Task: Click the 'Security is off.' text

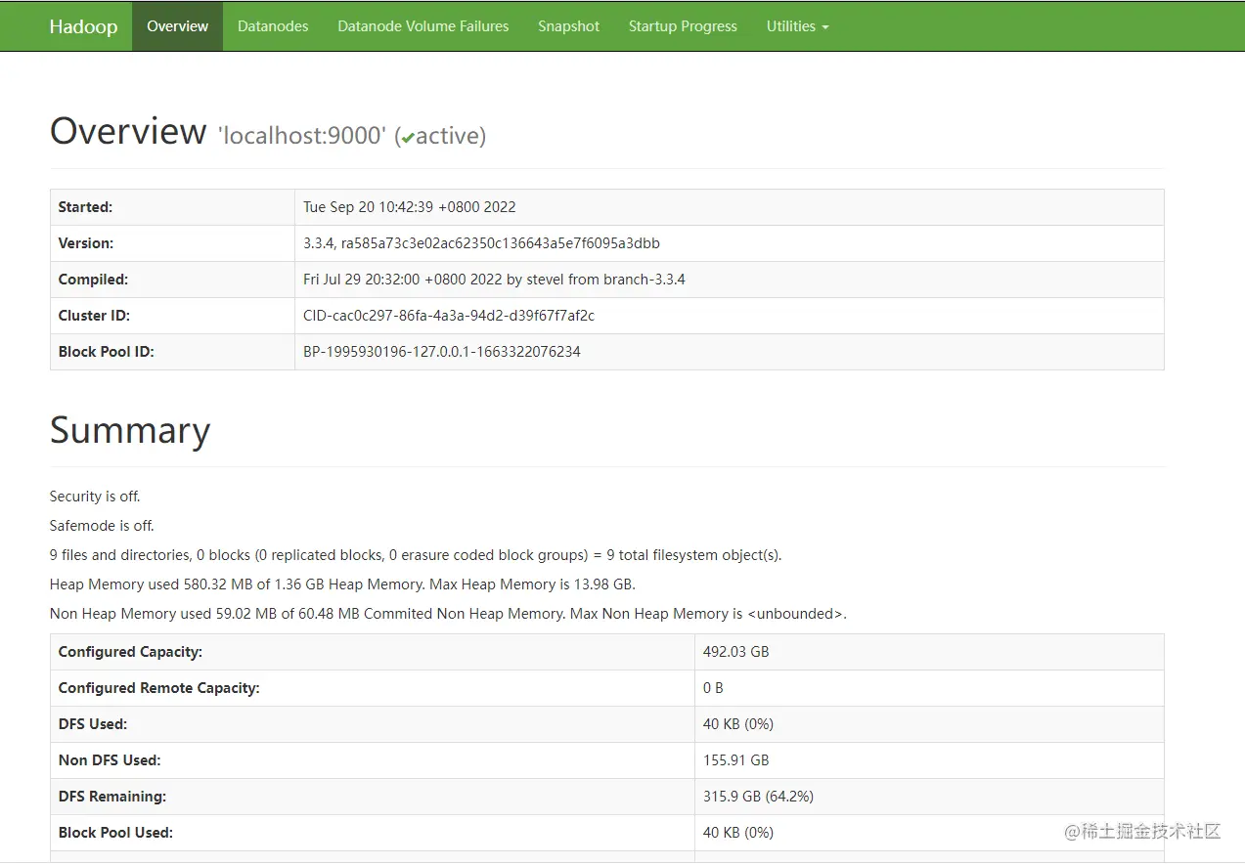Action: [95, 497]
